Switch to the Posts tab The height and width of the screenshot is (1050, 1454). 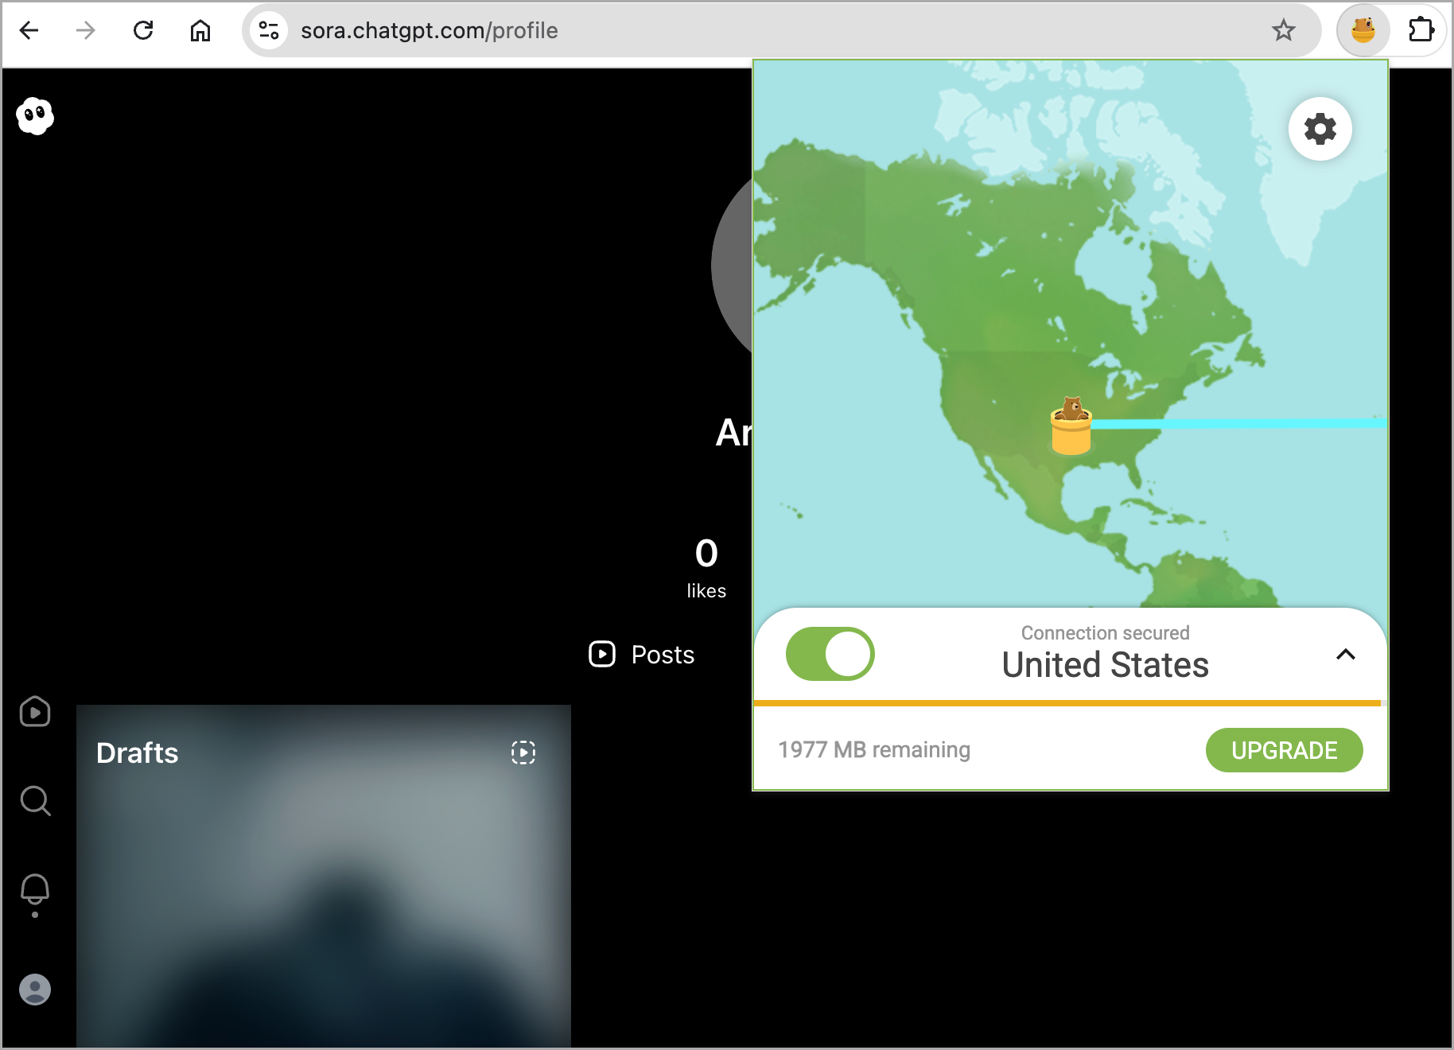(x=642, y=655)
